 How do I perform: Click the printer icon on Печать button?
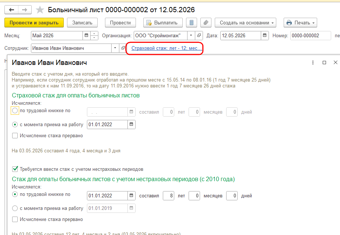(x=289, y=23)
